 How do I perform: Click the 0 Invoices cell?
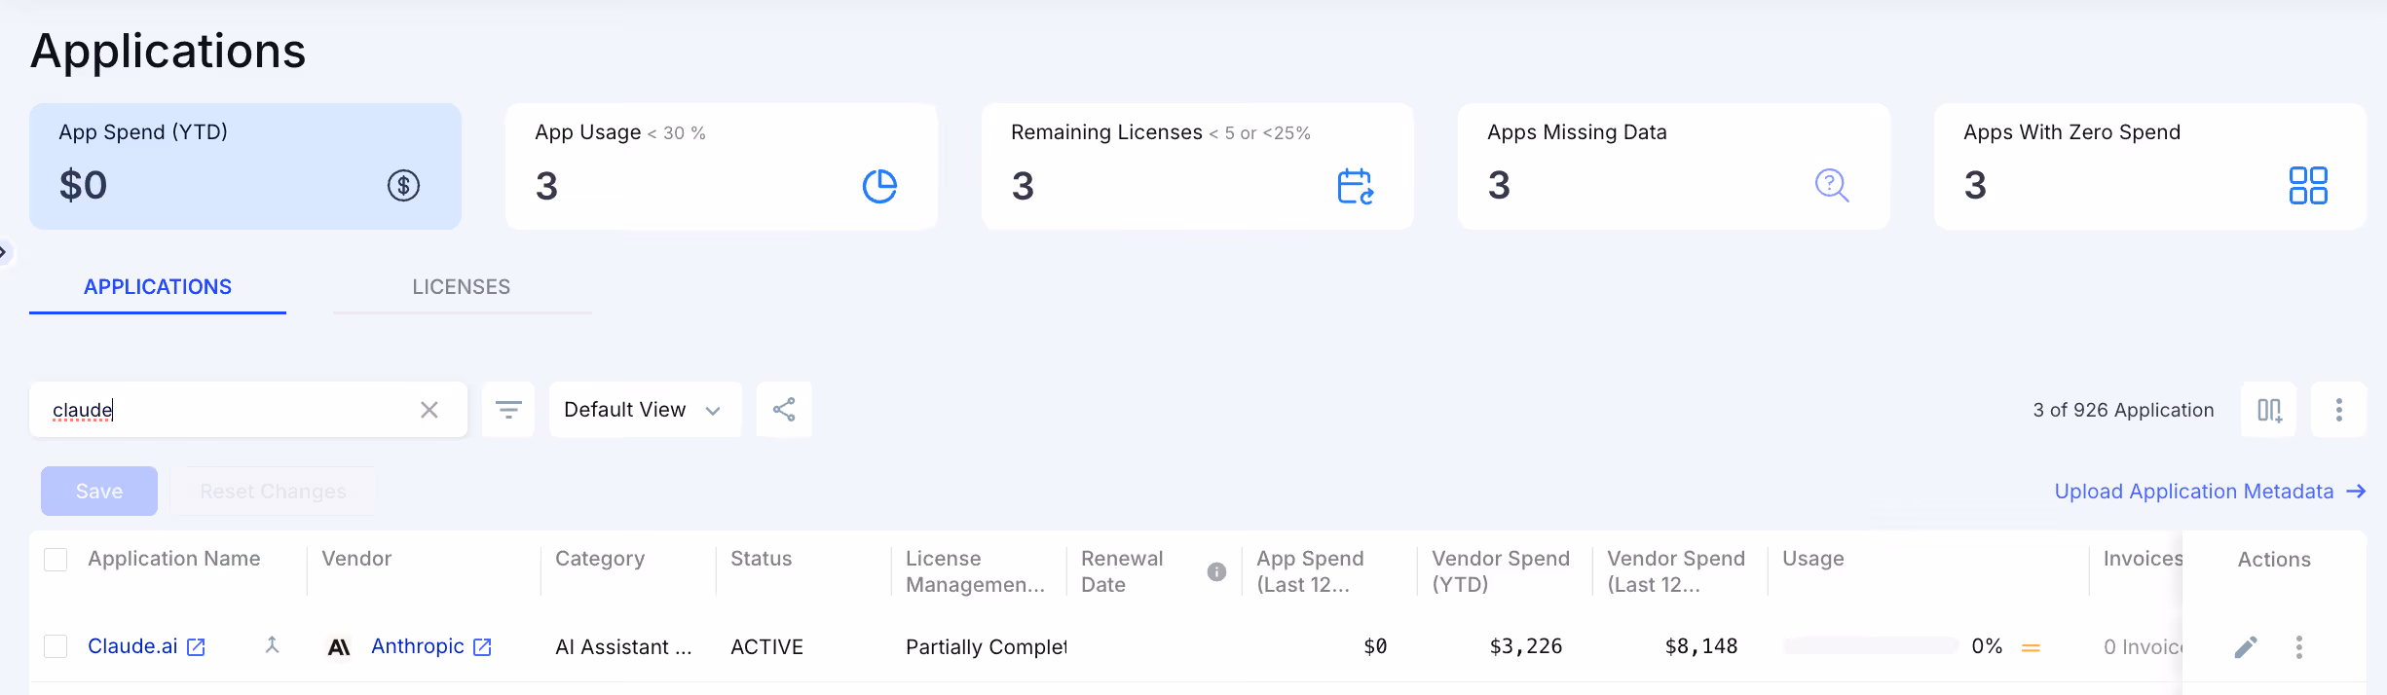point(2143,647)
